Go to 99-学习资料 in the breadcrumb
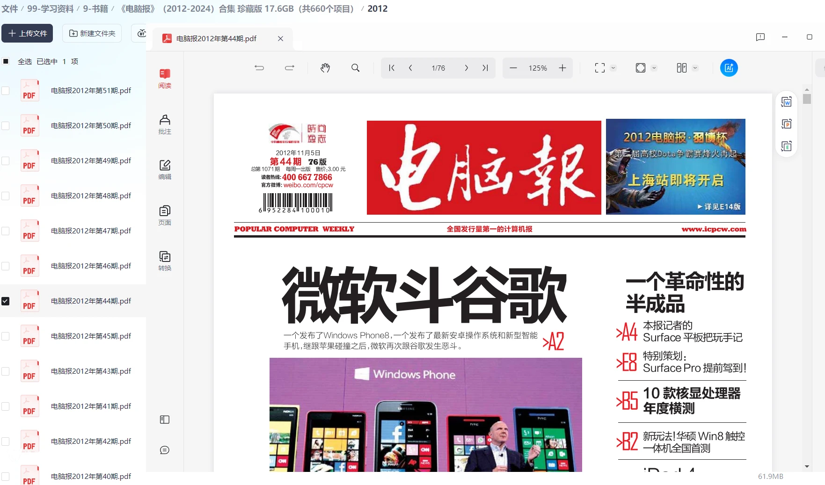The width and height of the screenshot is (825, 485). pos(50,9)
